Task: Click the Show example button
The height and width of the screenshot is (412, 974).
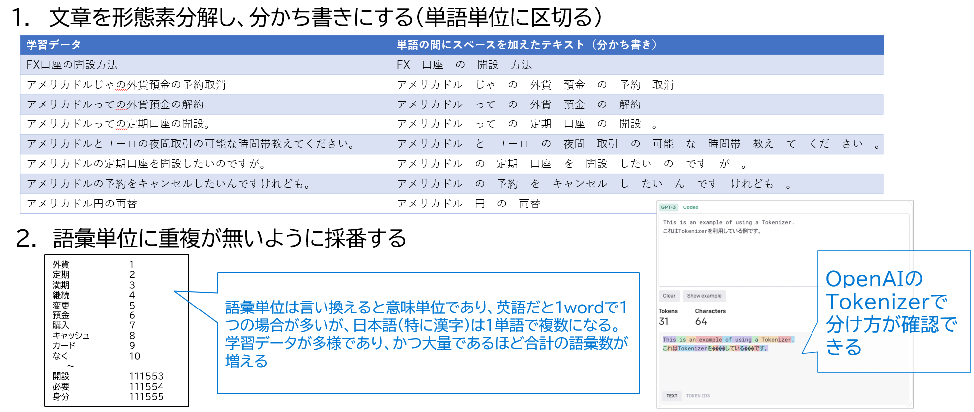Action: tap(704, 296)
